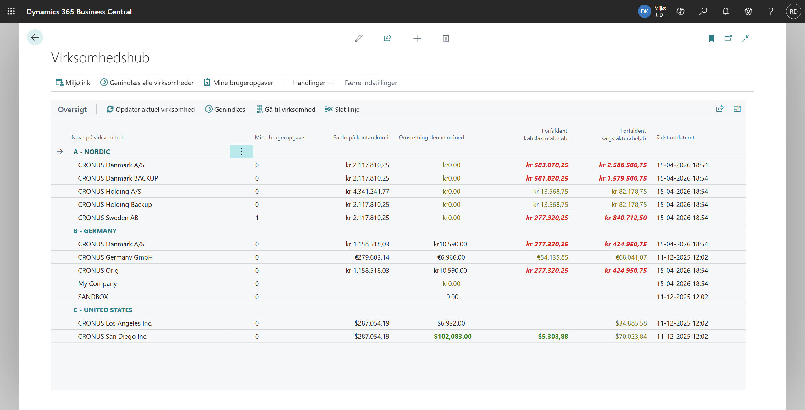Select the CRONUS Sweden AB row

pos(108,218)
